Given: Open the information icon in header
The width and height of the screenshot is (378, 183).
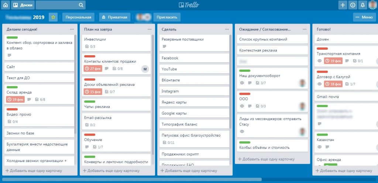Looking at the screenshot, I should pyautogui.click(x=353, y=5).
